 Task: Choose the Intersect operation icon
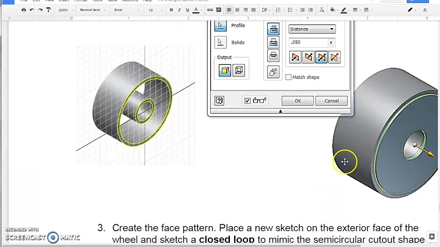273,56
